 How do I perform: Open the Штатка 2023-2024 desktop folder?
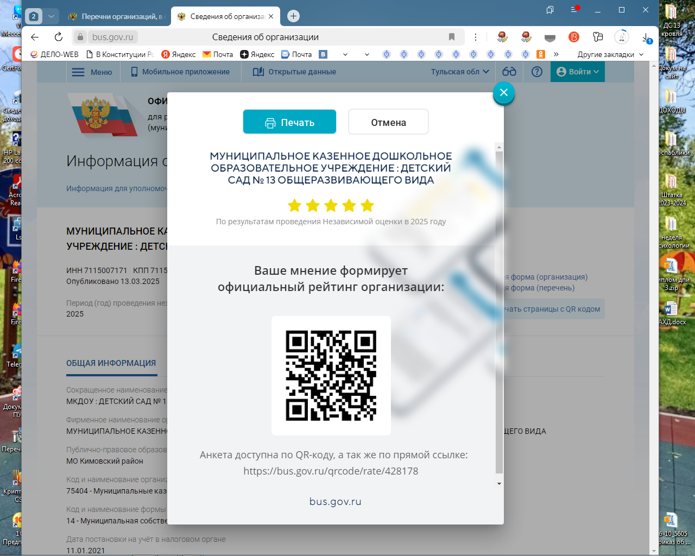coord(672,190)
